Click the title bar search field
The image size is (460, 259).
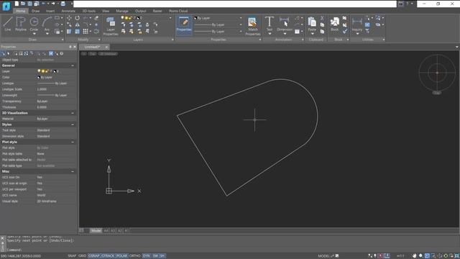tap(235, 4)
